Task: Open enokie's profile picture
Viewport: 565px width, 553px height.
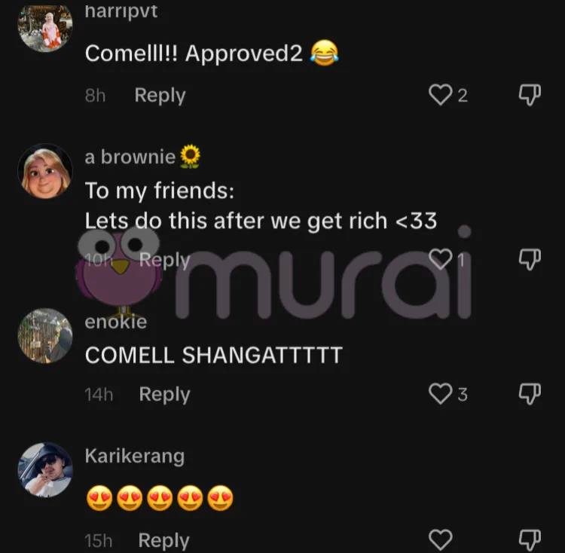Action: [45, 335]
